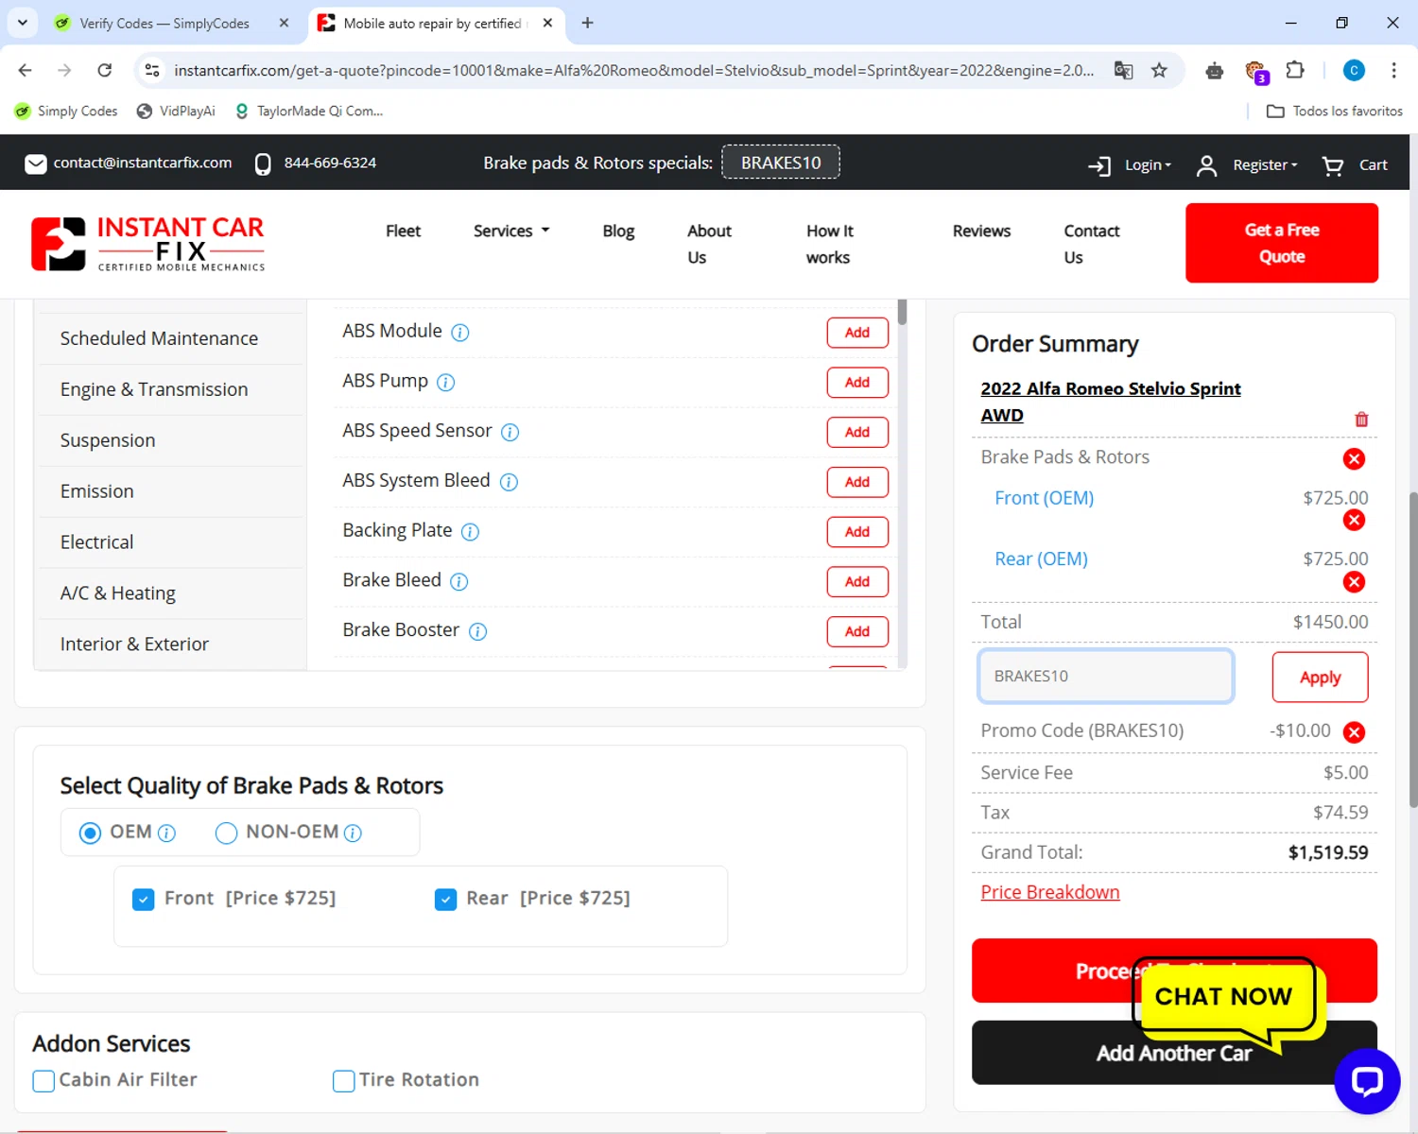Select the Electrical category
1418x1134 pixels.
[x=170, y=543]
